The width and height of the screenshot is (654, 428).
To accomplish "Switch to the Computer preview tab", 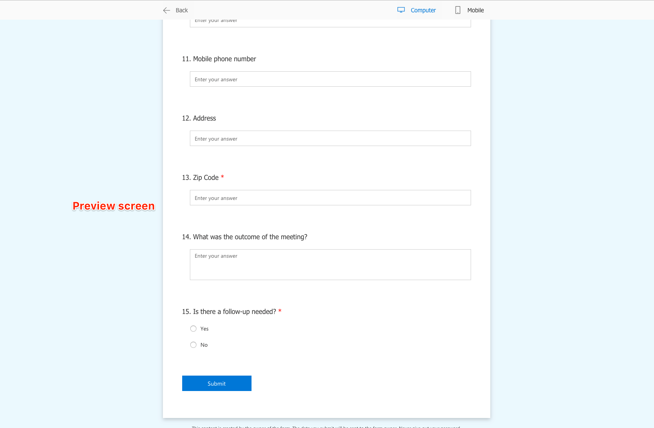I will [423, 10].
